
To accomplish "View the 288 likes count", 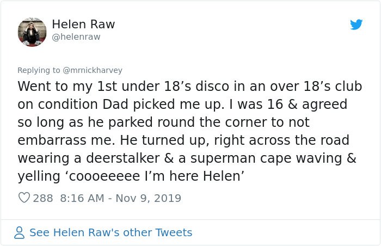I will click(x=43, y=198).
